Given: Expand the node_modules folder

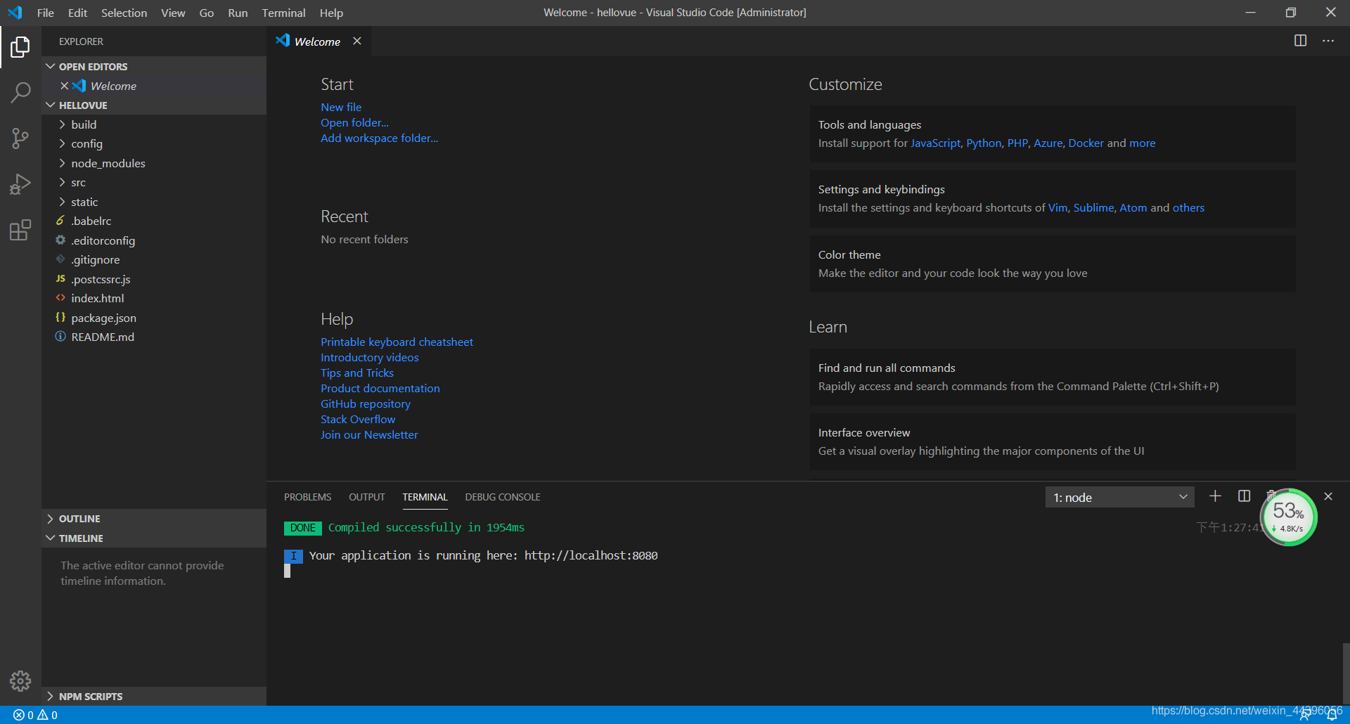Looking at the screenshot, I should coord(108,163).
